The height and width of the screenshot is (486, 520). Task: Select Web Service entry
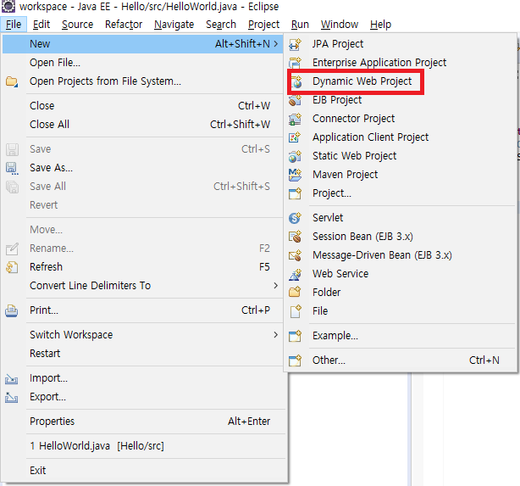pos(401,273)
